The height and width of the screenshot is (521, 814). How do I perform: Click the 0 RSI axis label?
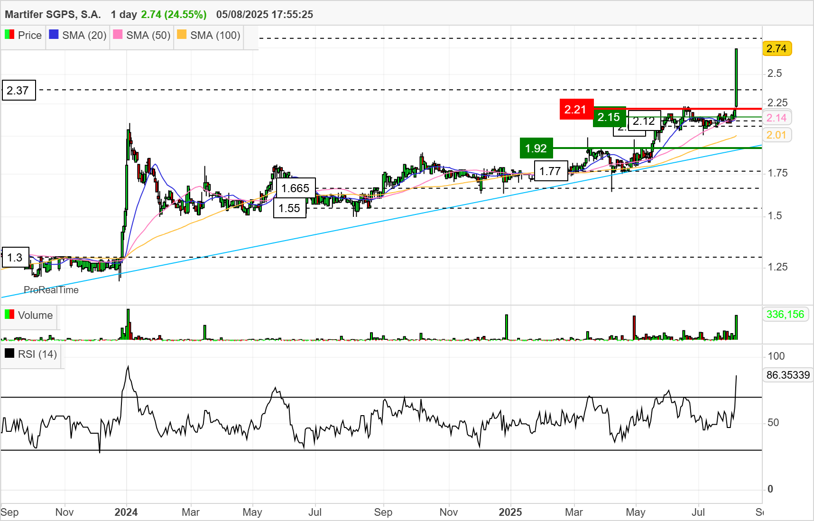770,489
